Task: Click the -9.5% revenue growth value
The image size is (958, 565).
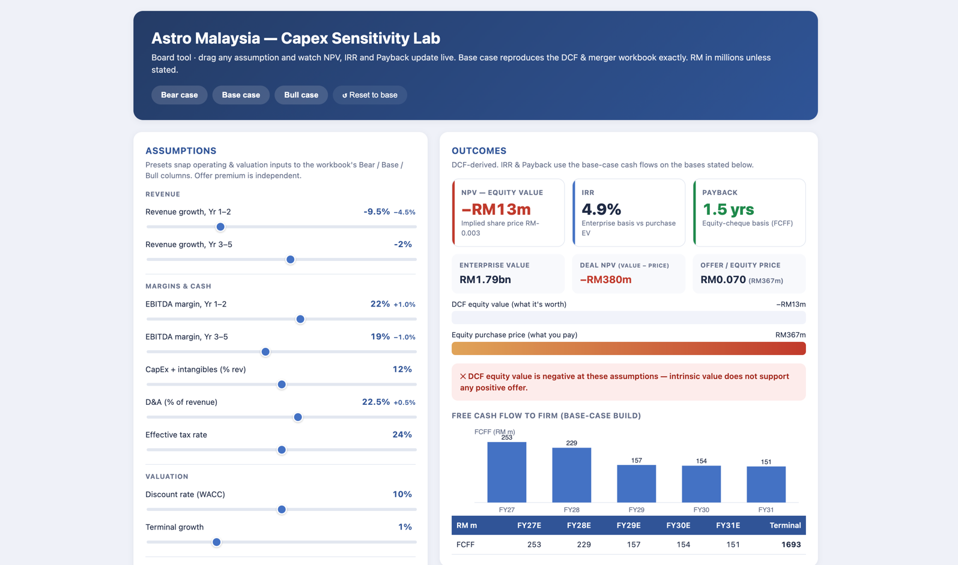Action: click(x=377, y=212)
